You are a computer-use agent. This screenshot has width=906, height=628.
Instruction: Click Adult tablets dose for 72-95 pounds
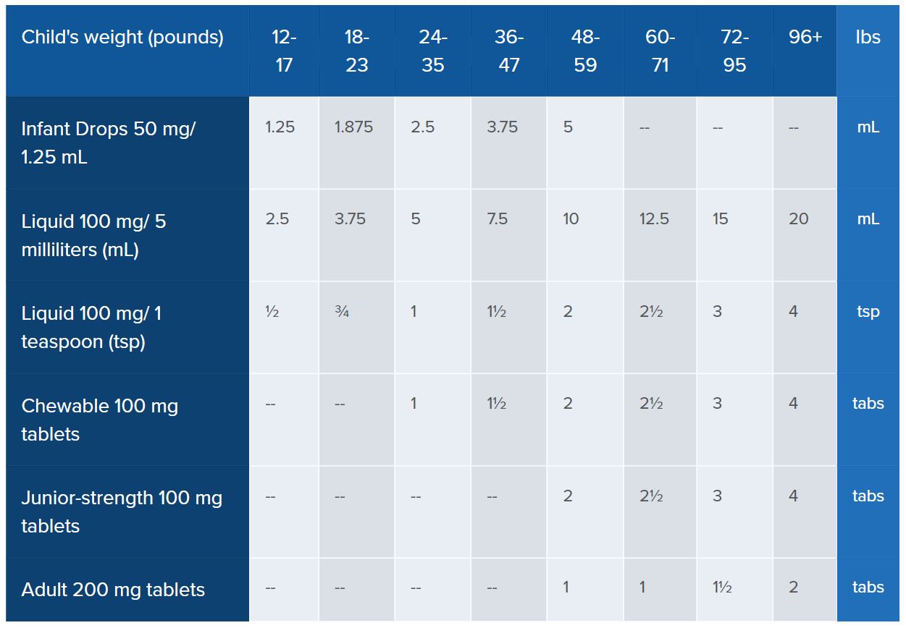point(721,588)
